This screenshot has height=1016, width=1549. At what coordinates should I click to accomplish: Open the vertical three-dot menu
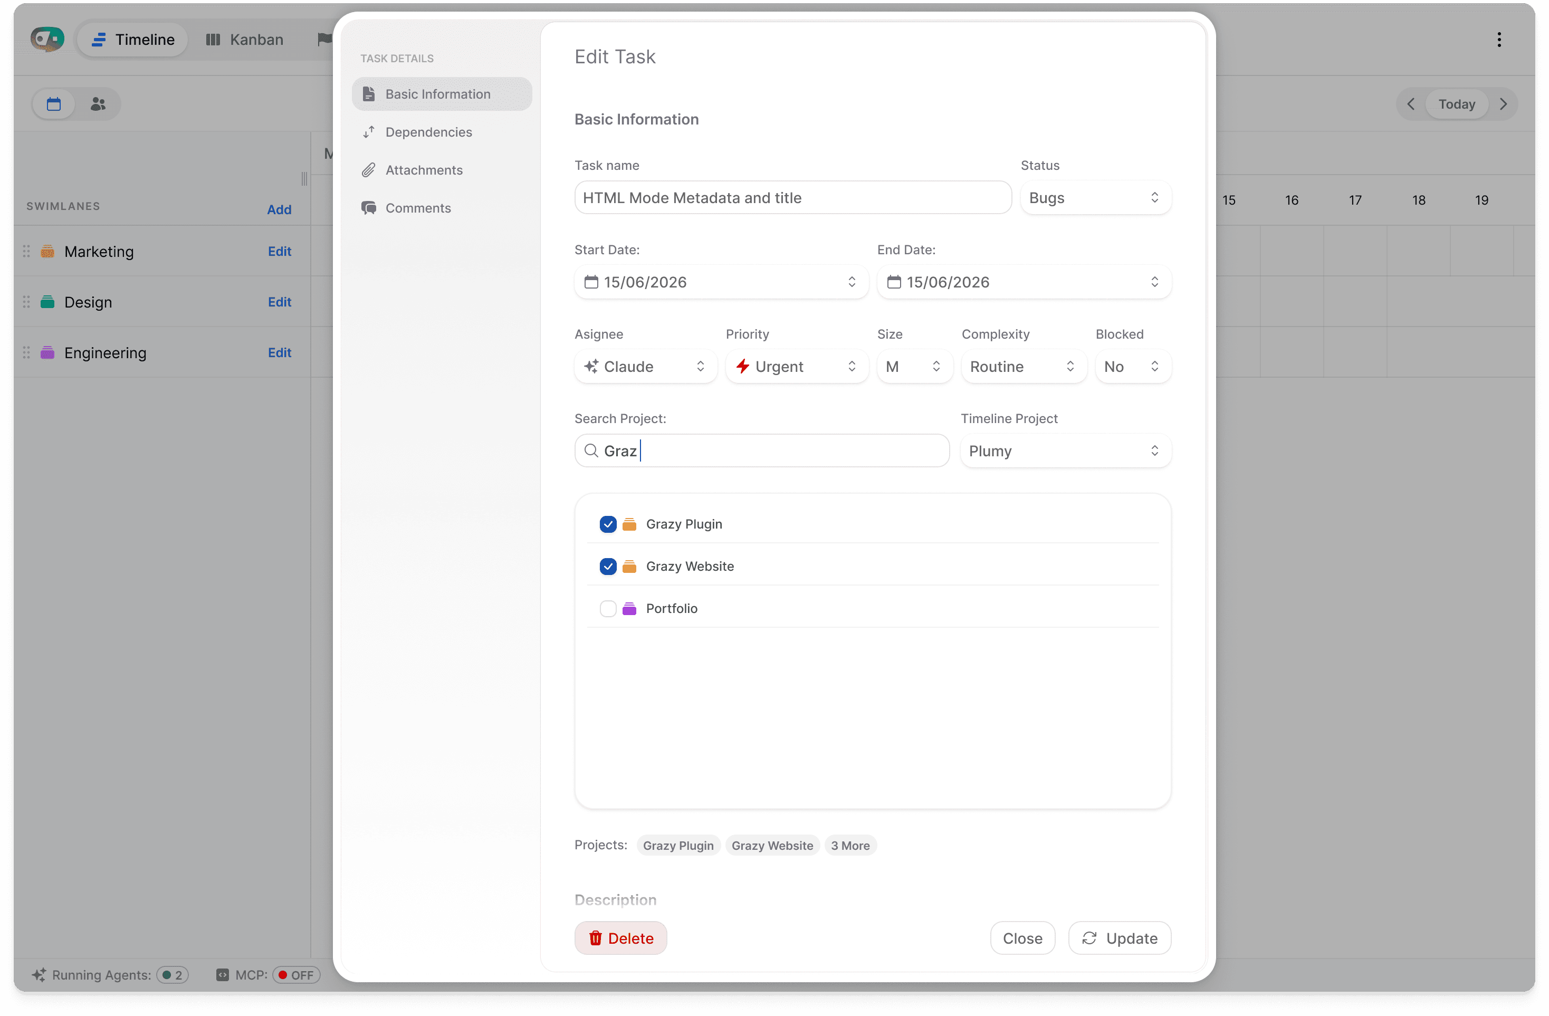pos(1499,40)
